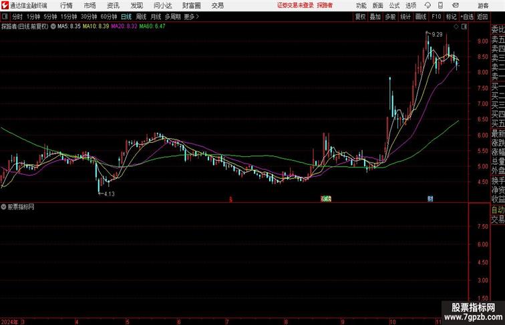This screenshot has width=505, height=325.
Task: Open the 功能 menu
Action: pos(361,5)
